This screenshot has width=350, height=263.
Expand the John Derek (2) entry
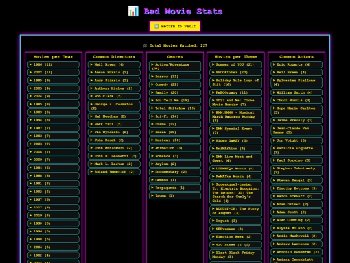tap(114, 140)
